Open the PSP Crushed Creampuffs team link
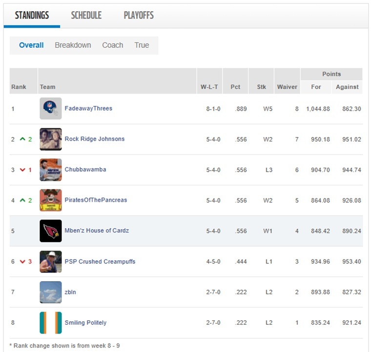372x352 pixels. click(x=100, y=261)
